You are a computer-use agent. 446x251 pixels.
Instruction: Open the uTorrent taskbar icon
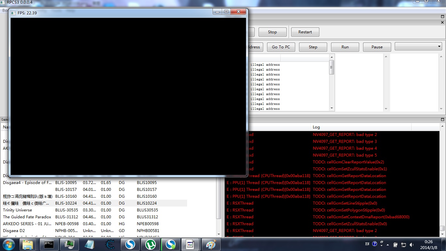(x=150, y=244)
